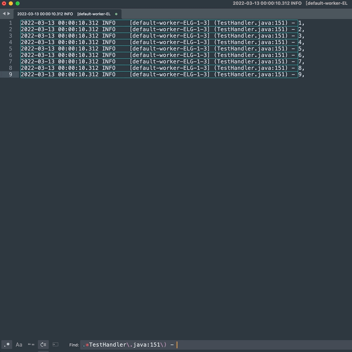Click the window title in title bar
352x352 pixels.
point(290,3)
